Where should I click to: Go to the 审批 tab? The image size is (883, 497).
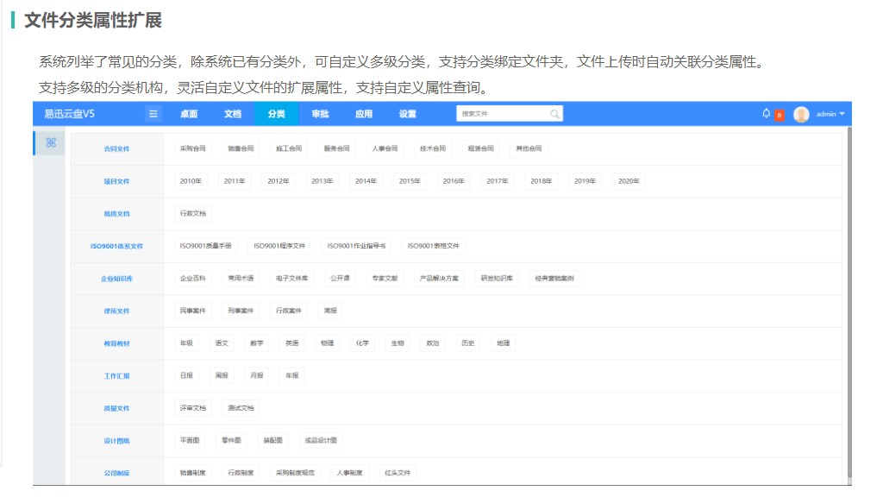coord(320,114)
